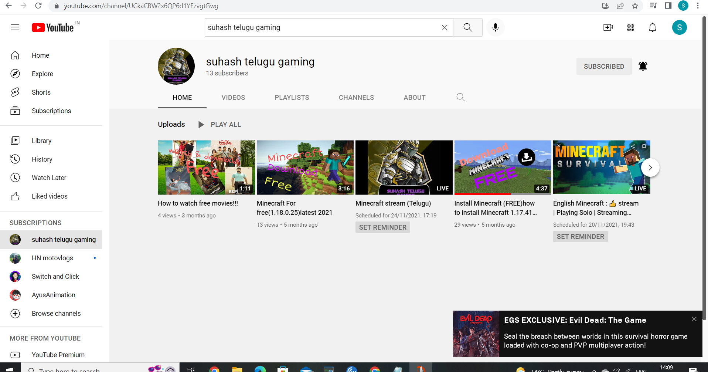Open Minecraft Download Free video thumbnail
This screenshot has height=372, width=708.
click(305, 168)
